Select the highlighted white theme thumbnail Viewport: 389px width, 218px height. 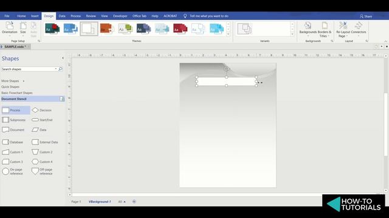(x=89, y=28)
